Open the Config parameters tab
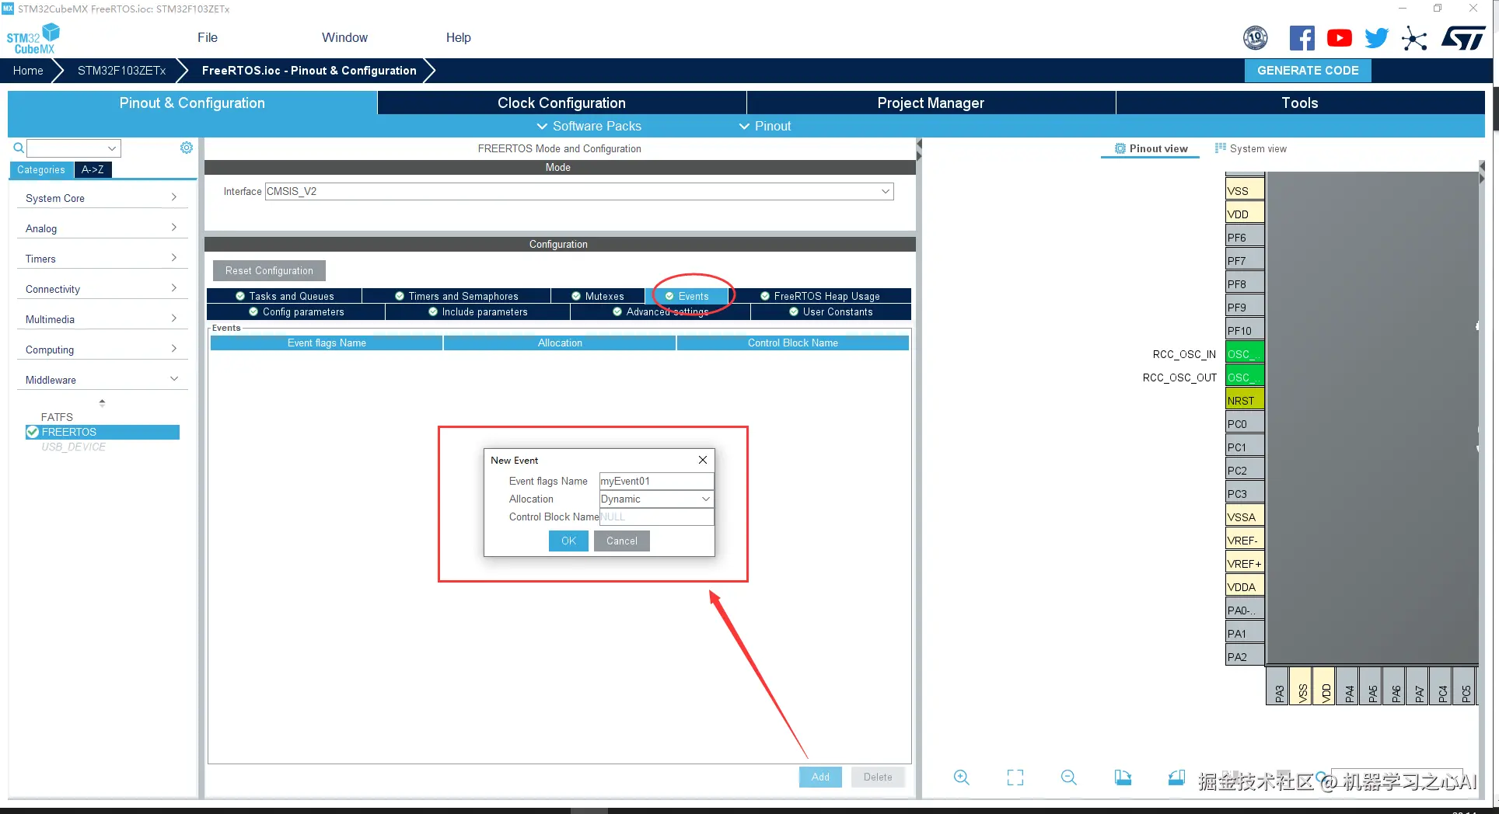 296,311
